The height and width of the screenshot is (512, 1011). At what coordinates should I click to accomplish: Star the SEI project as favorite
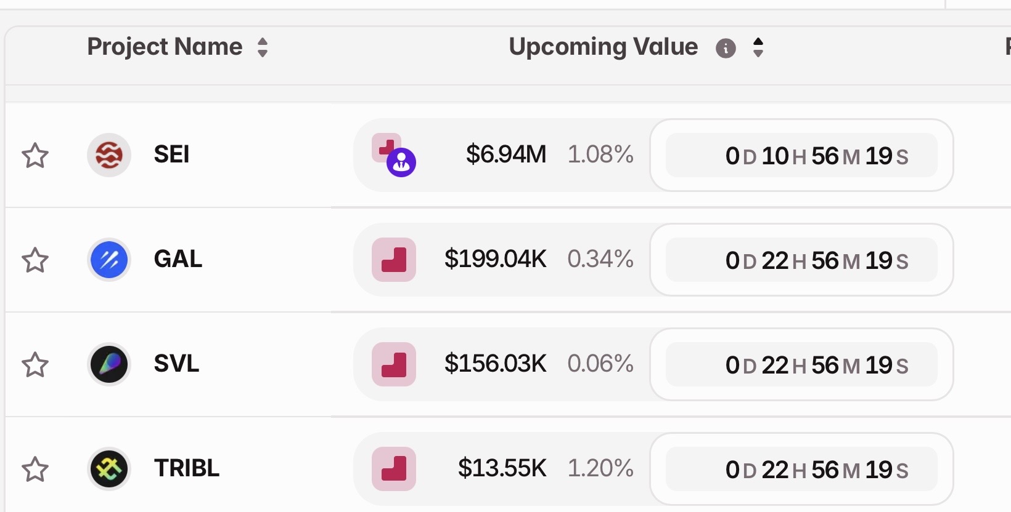(x=35, y=156)
